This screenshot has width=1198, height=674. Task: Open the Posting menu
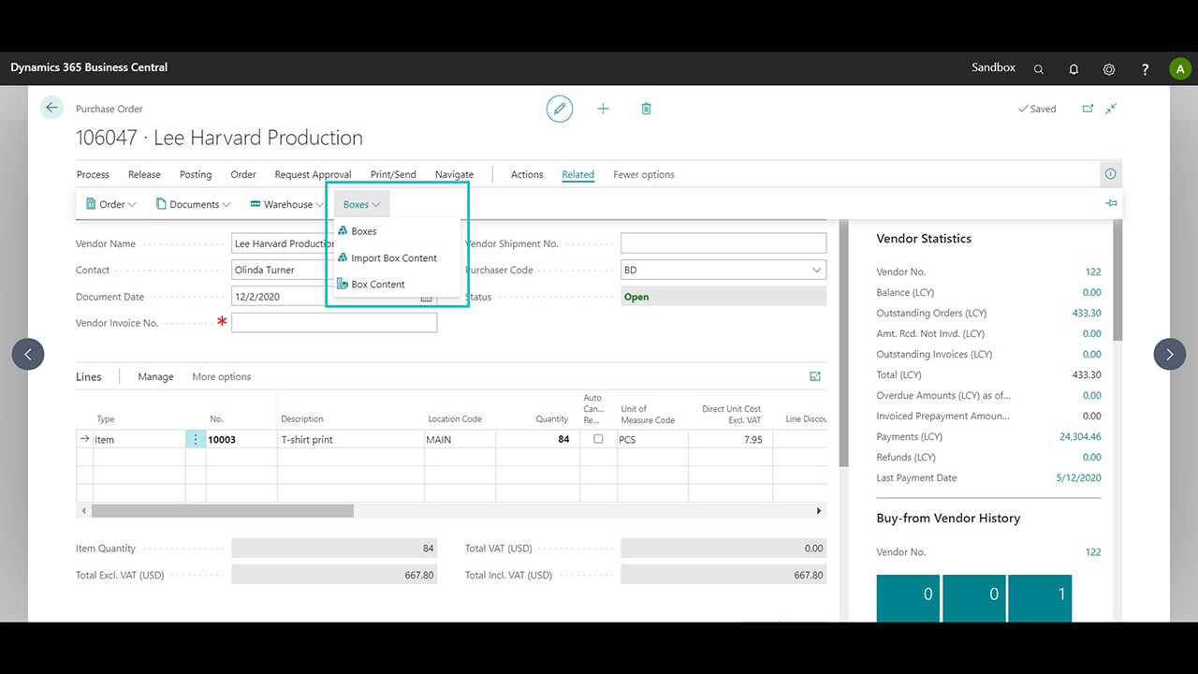tap(196, 174)
